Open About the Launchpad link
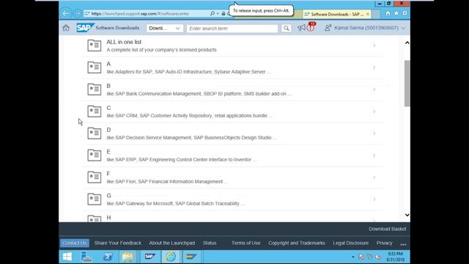The height and width of the screenshot is (264, 469). [x=172, y=243]
